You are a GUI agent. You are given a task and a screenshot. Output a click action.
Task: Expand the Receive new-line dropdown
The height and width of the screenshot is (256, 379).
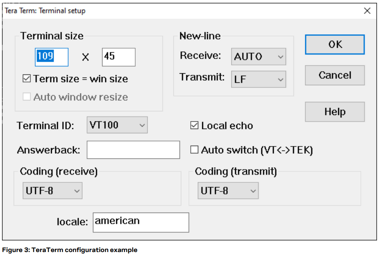pos(259,57)
